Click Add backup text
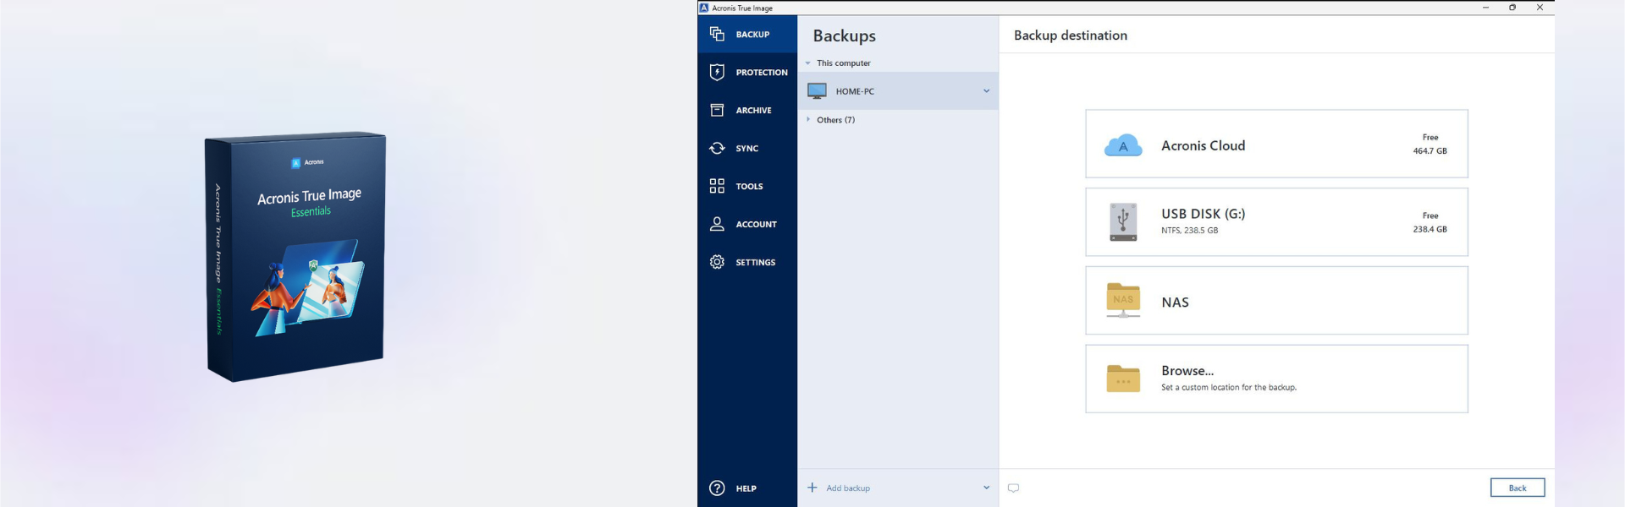The width and height of the screenshot is (1625, 507). coord(848,488)
